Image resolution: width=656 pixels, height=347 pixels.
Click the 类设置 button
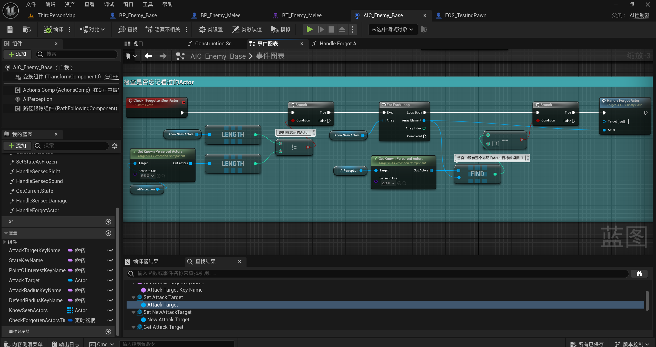[x=211, y=29]
